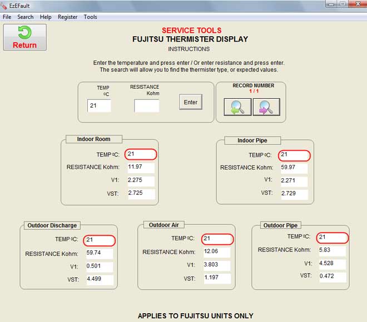Click the EzEFault app icon in title bar
The width and height of the screenshot is (367, 322).
pos(5,6)
